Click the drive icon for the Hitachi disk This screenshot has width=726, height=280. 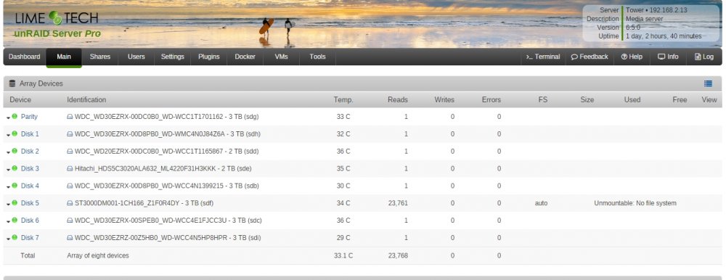[70, 169]
